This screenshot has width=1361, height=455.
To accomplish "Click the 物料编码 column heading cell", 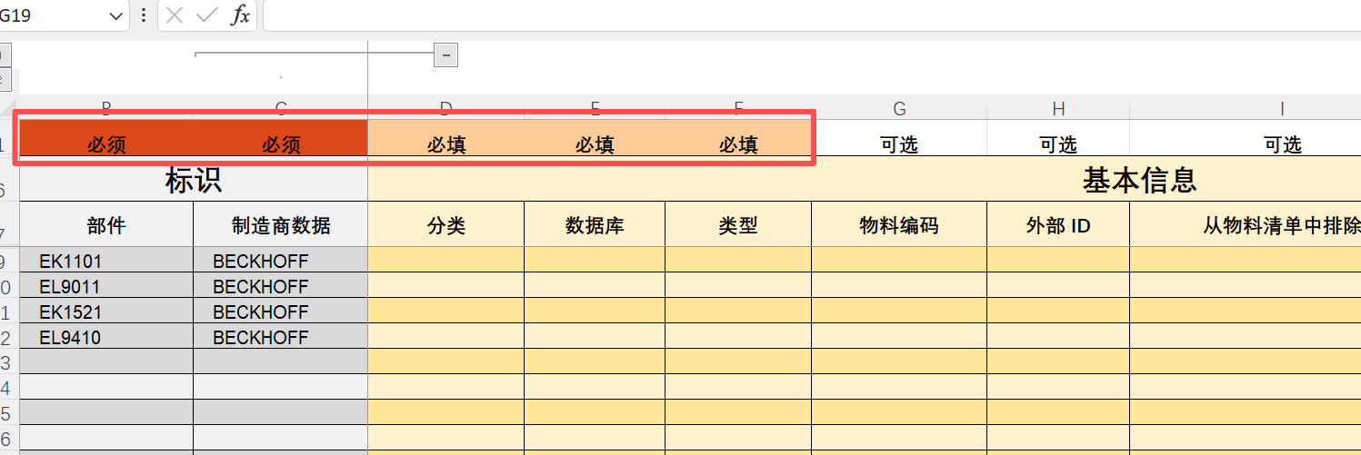I will coord(898,225).
